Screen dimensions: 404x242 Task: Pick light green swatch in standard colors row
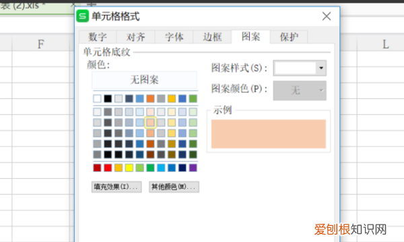(139, 167)
